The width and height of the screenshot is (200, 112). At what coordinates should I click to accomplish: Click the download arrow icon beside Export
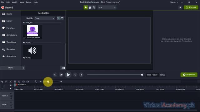pos(180,7)
